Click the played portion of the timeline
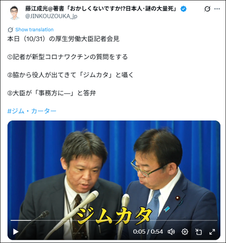 [21, 220]
